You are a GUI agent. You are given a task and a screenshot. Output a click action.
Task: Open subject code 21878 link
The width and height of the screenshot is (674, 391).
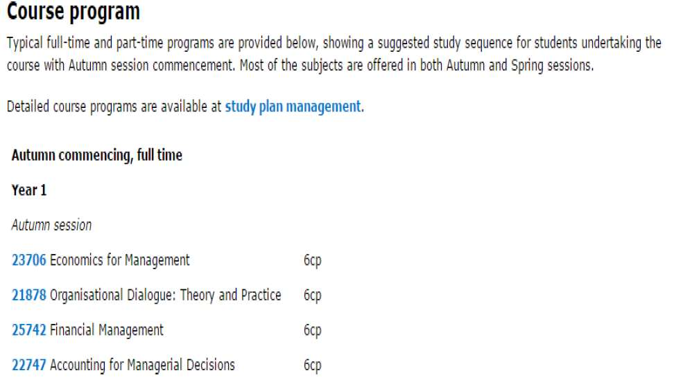coord(29,295)
